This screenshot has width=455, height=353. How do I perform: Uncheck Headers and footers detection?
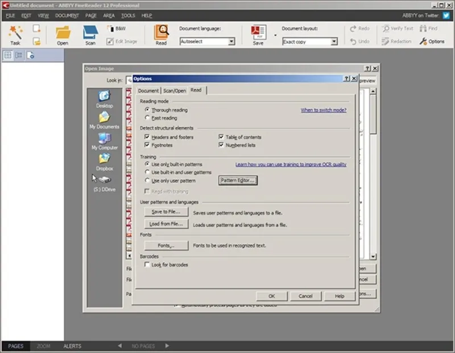(147, 137)
